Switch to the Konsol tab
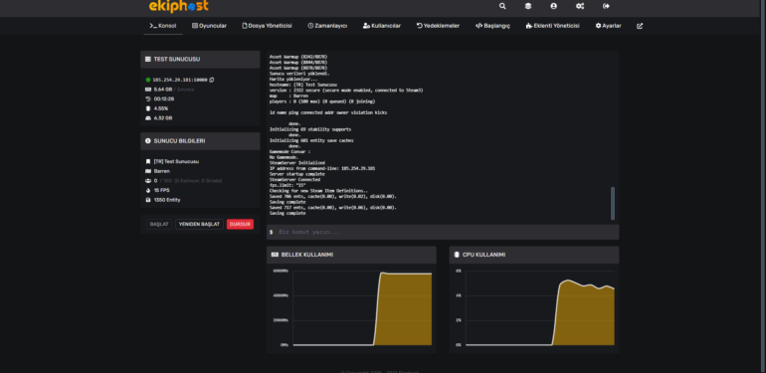 163,26
